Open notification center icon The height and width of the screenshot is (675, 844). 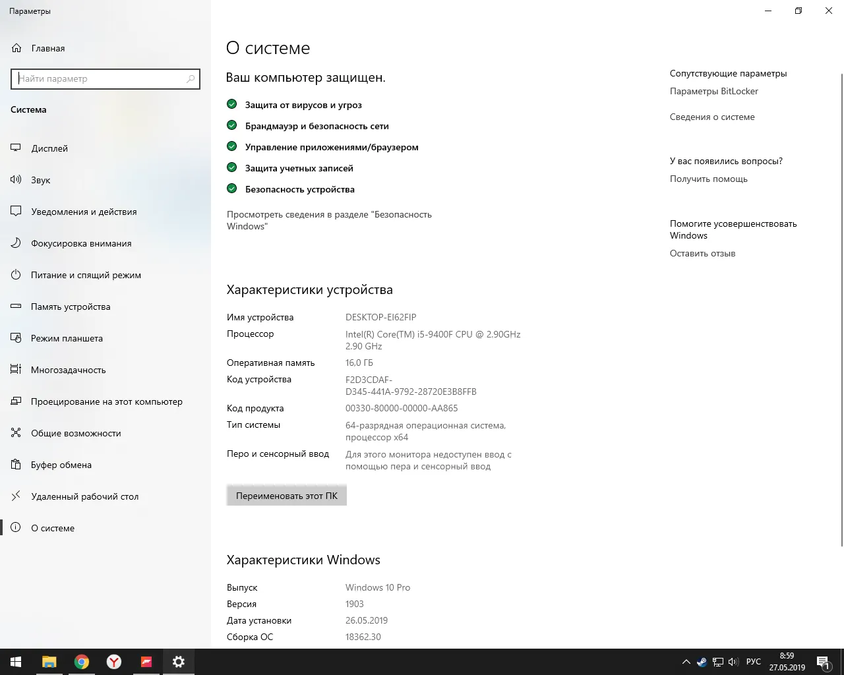tap(823, 662)
